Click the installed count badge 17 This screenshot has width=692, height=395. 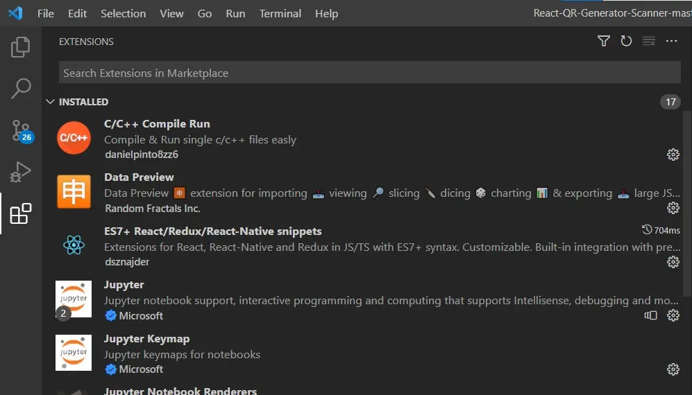(x=670, y=102)
